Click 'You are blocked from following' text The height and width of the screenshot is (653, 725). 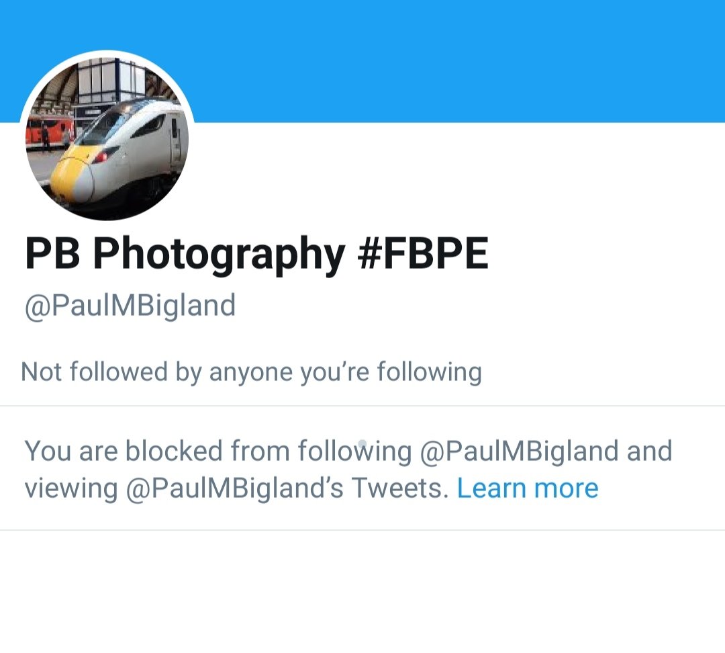tap(217, 451)
